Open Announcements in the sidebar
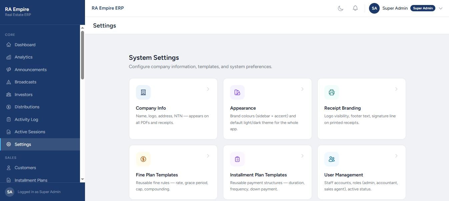Viewport: 449px width, 201px height. click(x=40, y=70)
